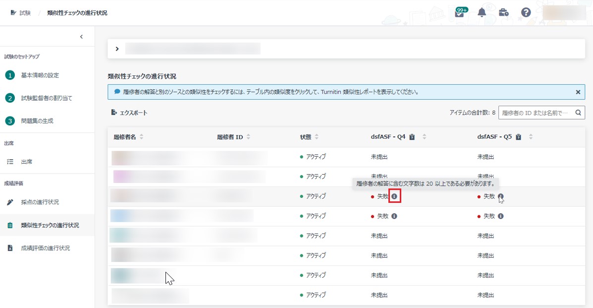Viewport: 593px width, 308px height.
Task: Collapse the left sidebar chevron
Action: (x=81, y=36)
